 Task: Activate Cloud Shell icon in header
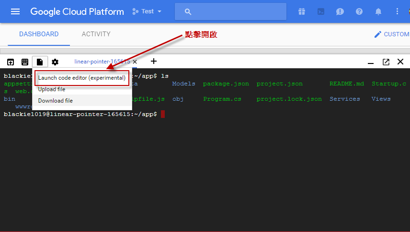coord(321,11)
